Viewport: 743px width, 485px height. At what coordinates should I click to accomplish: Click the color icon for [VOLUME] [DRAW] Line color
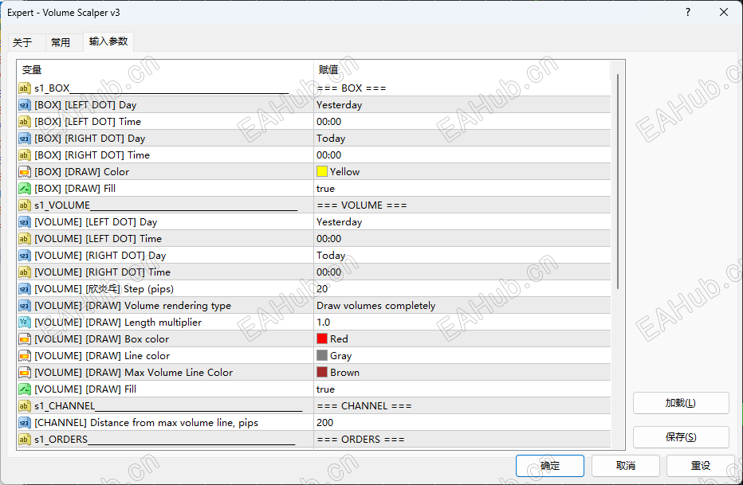(x=25, y=356)
